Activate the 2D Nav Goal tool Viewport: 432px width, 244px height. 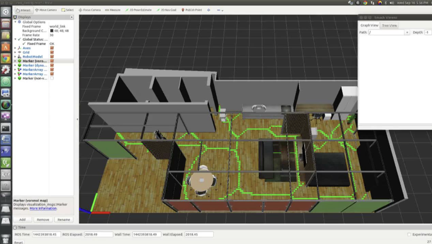click(x=167, y=10)
